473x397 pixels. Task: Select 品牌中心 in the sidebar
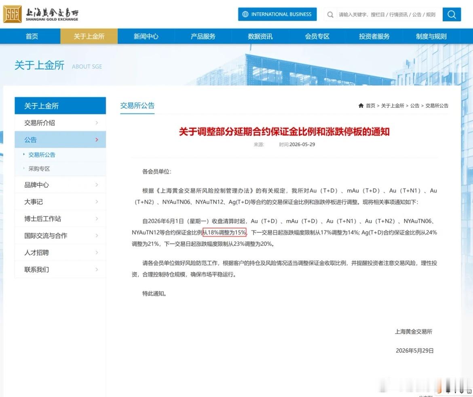pyautogui.click(x=60, y=185)
